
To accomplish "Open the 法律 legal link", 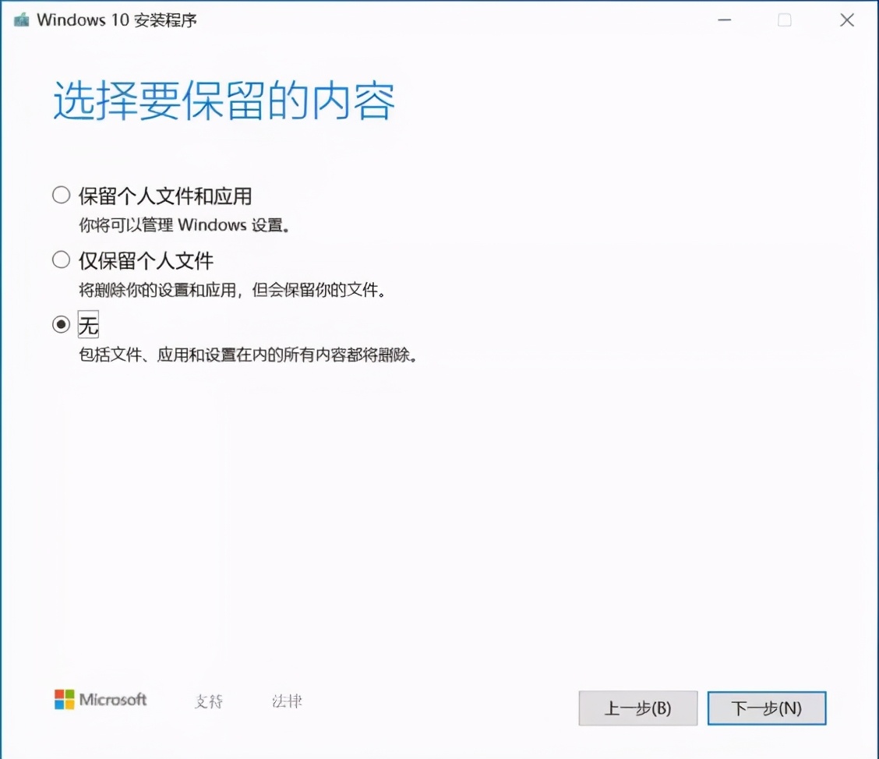I will pos(288,701).
